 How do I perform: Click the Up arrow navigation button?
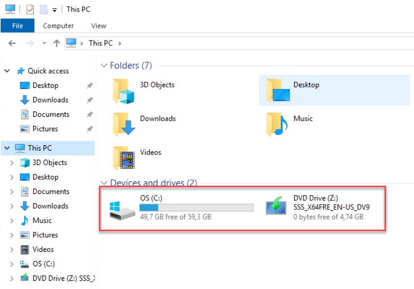point(57,43)
